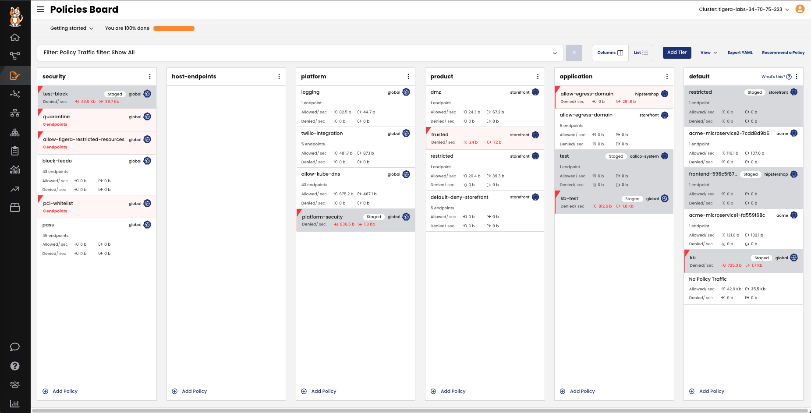
Task: Click the orange 100% done progress bar
Action: pyautogui.click(x=174, y=28)
